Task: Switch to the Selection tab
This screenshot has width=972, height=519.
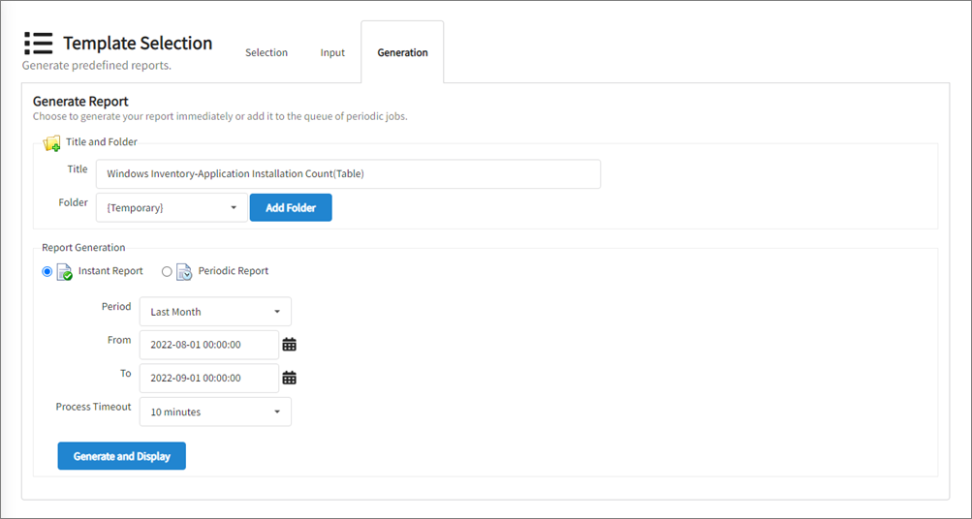Action: 267,53
